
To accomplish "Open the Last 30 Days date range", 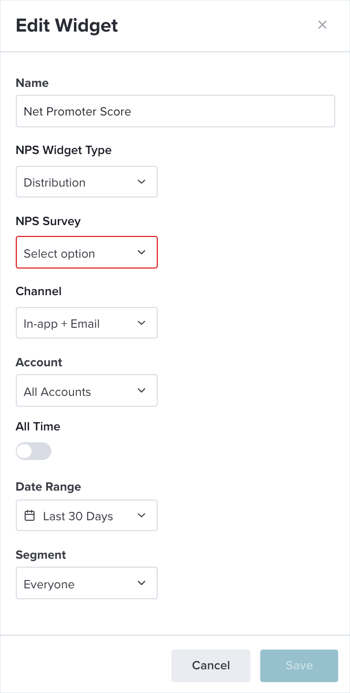I will point(87,515).
